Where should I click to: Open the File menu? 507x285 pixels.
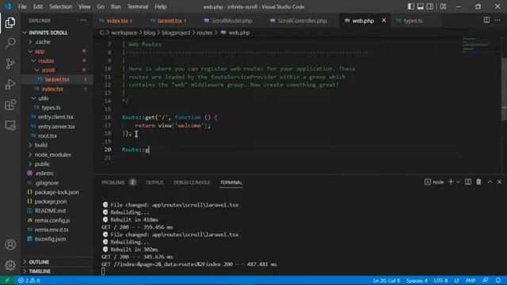click(x=22, y=6)
